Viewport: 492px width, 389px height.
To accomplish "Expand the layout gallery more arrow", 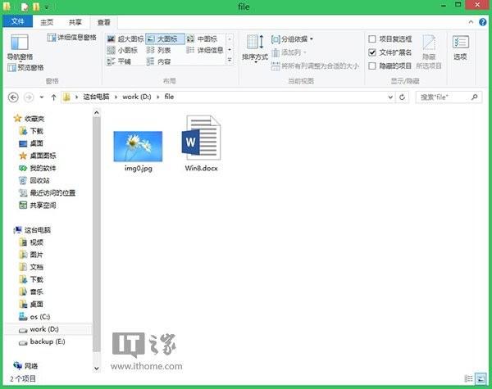I will tap(230, 60).
